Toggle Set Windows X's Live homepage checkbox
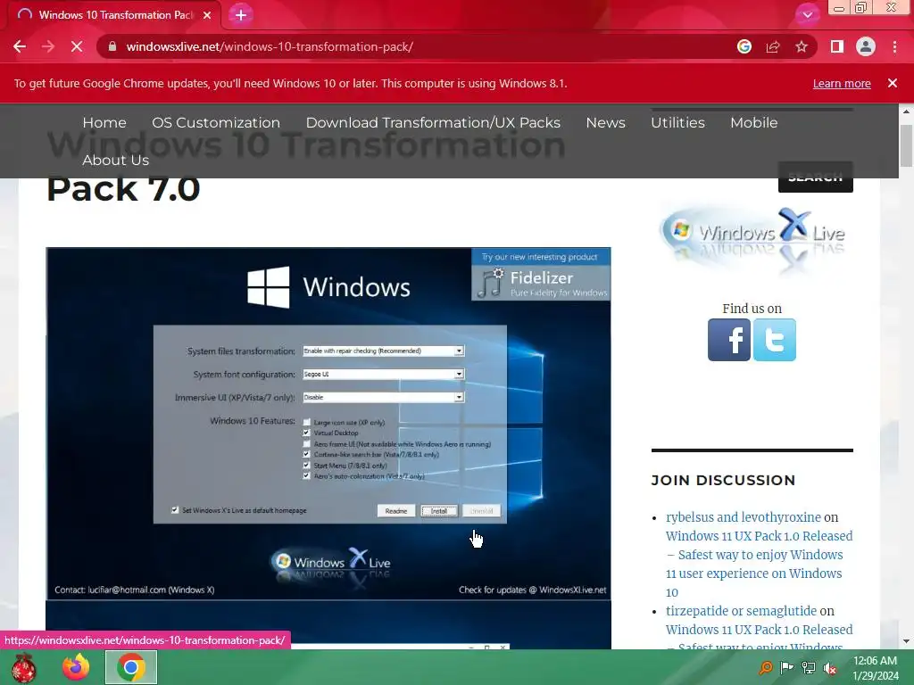This screenshot has width=914, height=685. [175, 510]
